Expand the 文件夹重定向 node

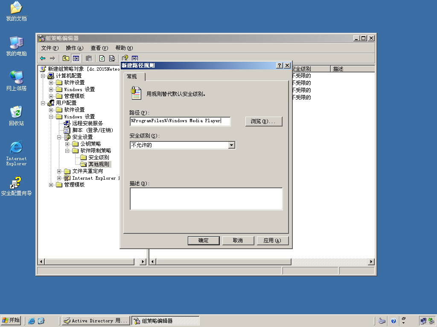click(59, 171)
